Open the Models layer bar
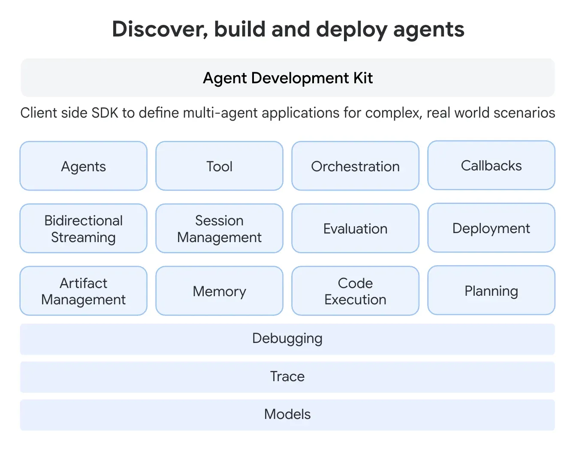579x455 pixels. 287,414
